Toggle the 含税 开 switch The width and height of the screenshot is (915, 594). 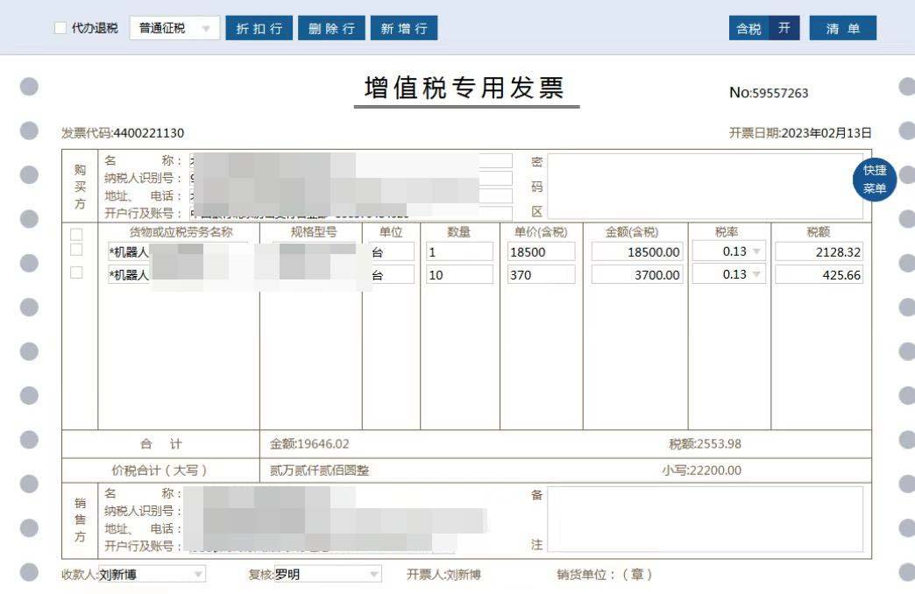pyautogui.click(x=784, y=28)
